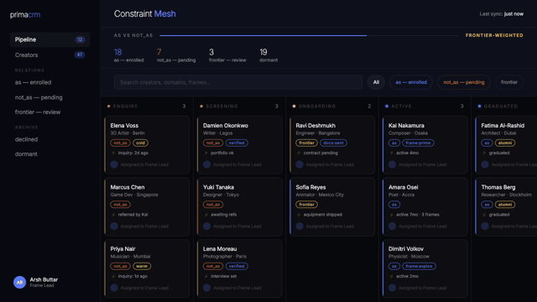537x302 pixels.
Task: Focus the Search creators input field
Action: point(238,82)
